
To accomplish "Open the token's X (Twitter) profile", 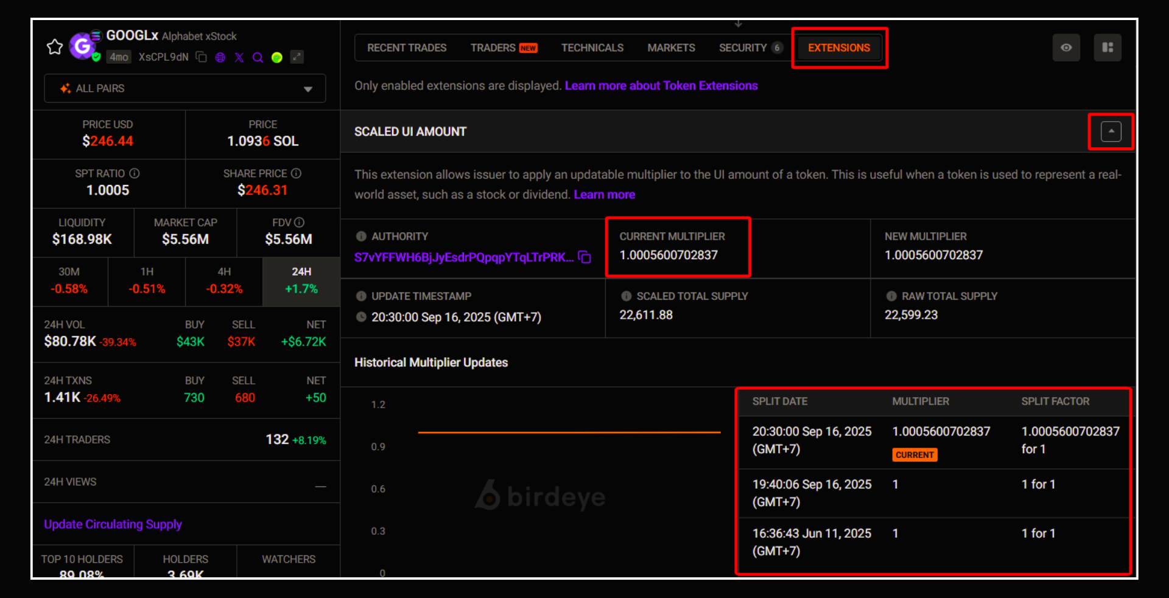I will tap(239, 57).
